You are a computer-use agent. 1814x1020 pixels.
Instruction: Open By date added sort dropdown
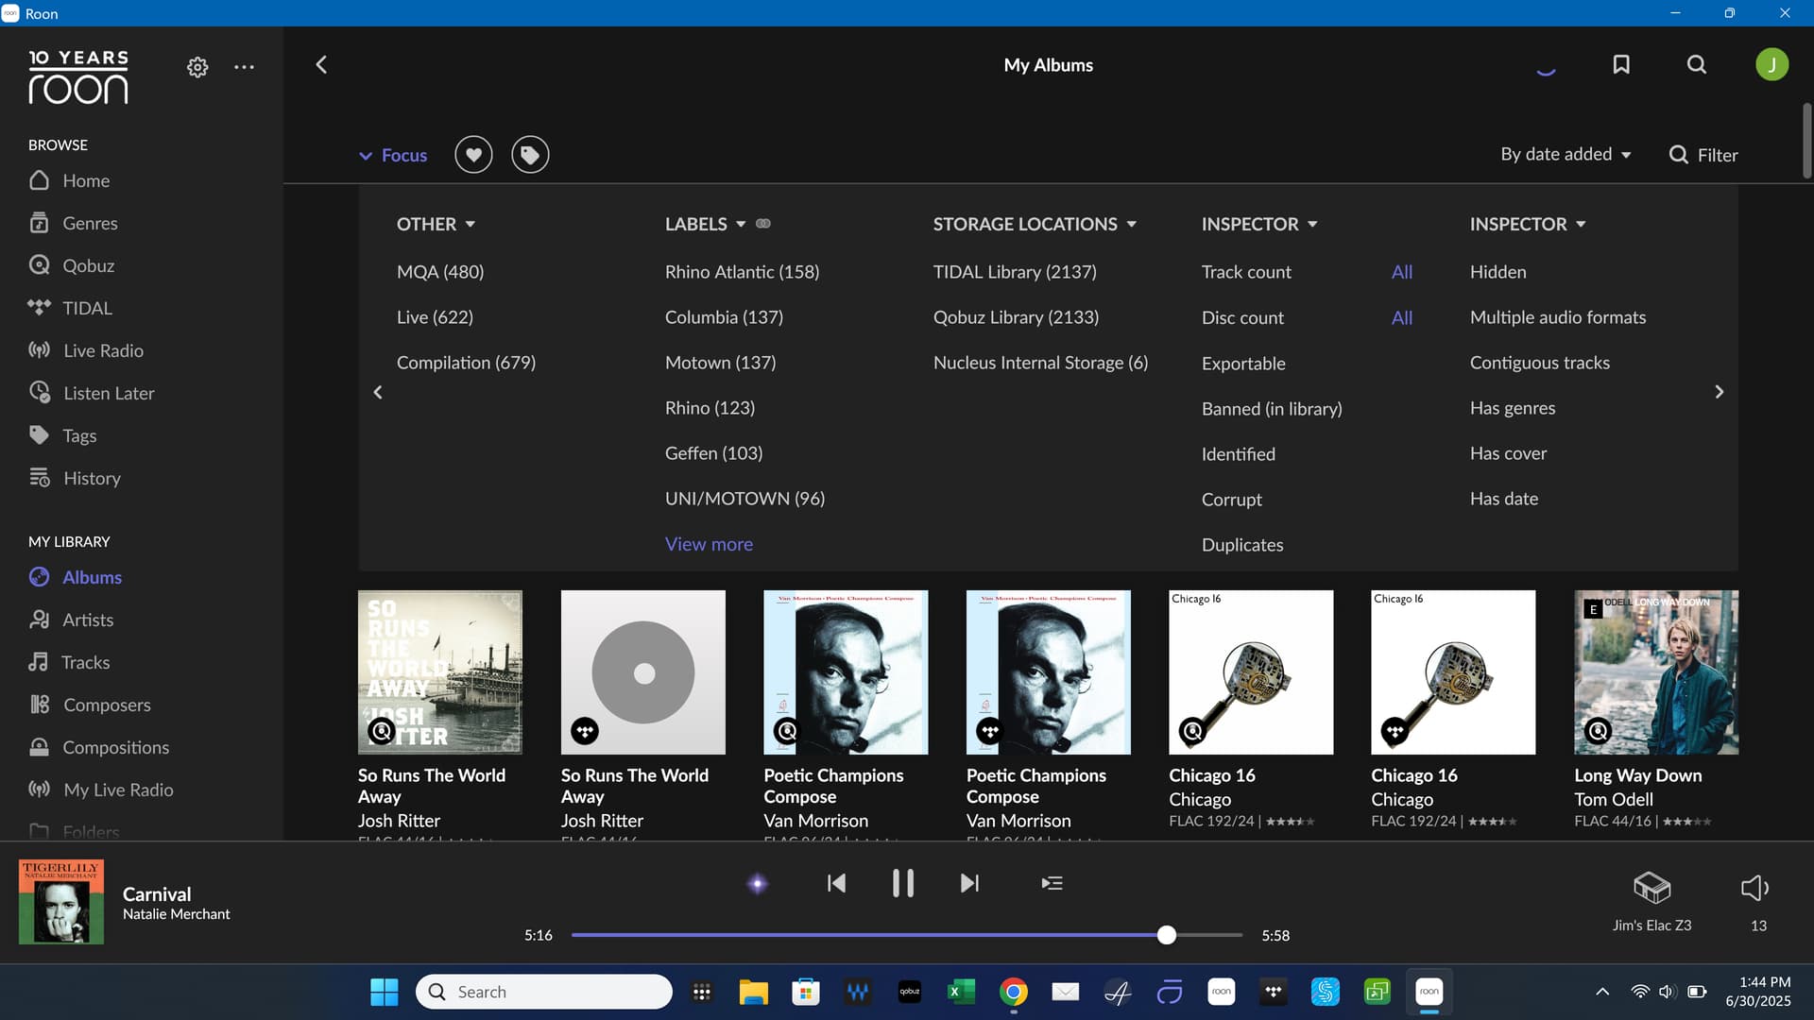1566,154
